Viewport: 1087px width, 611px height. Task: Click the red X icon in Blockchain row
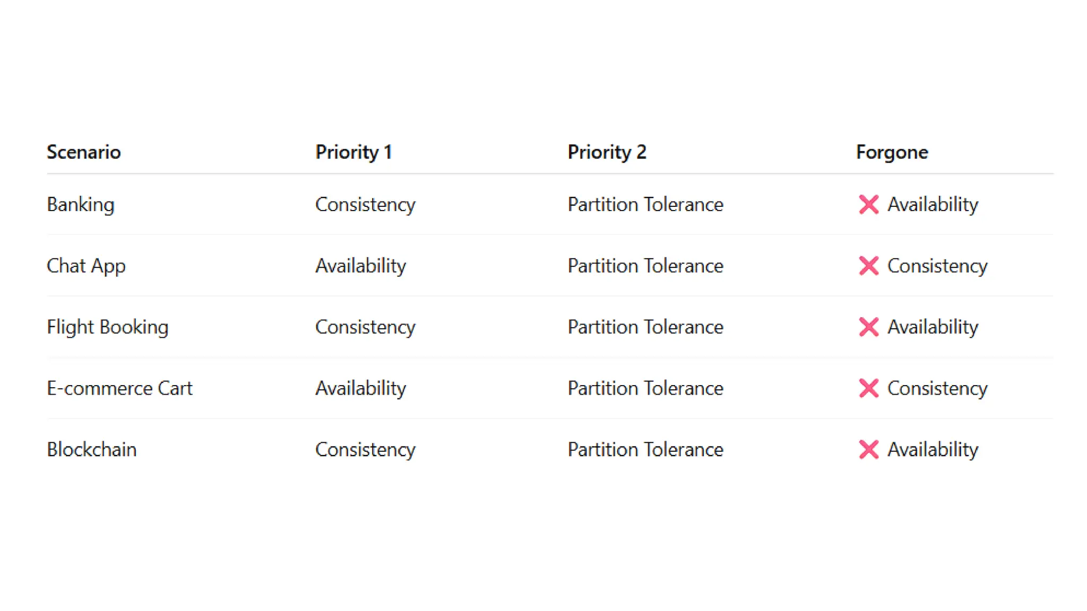(868, 449)
